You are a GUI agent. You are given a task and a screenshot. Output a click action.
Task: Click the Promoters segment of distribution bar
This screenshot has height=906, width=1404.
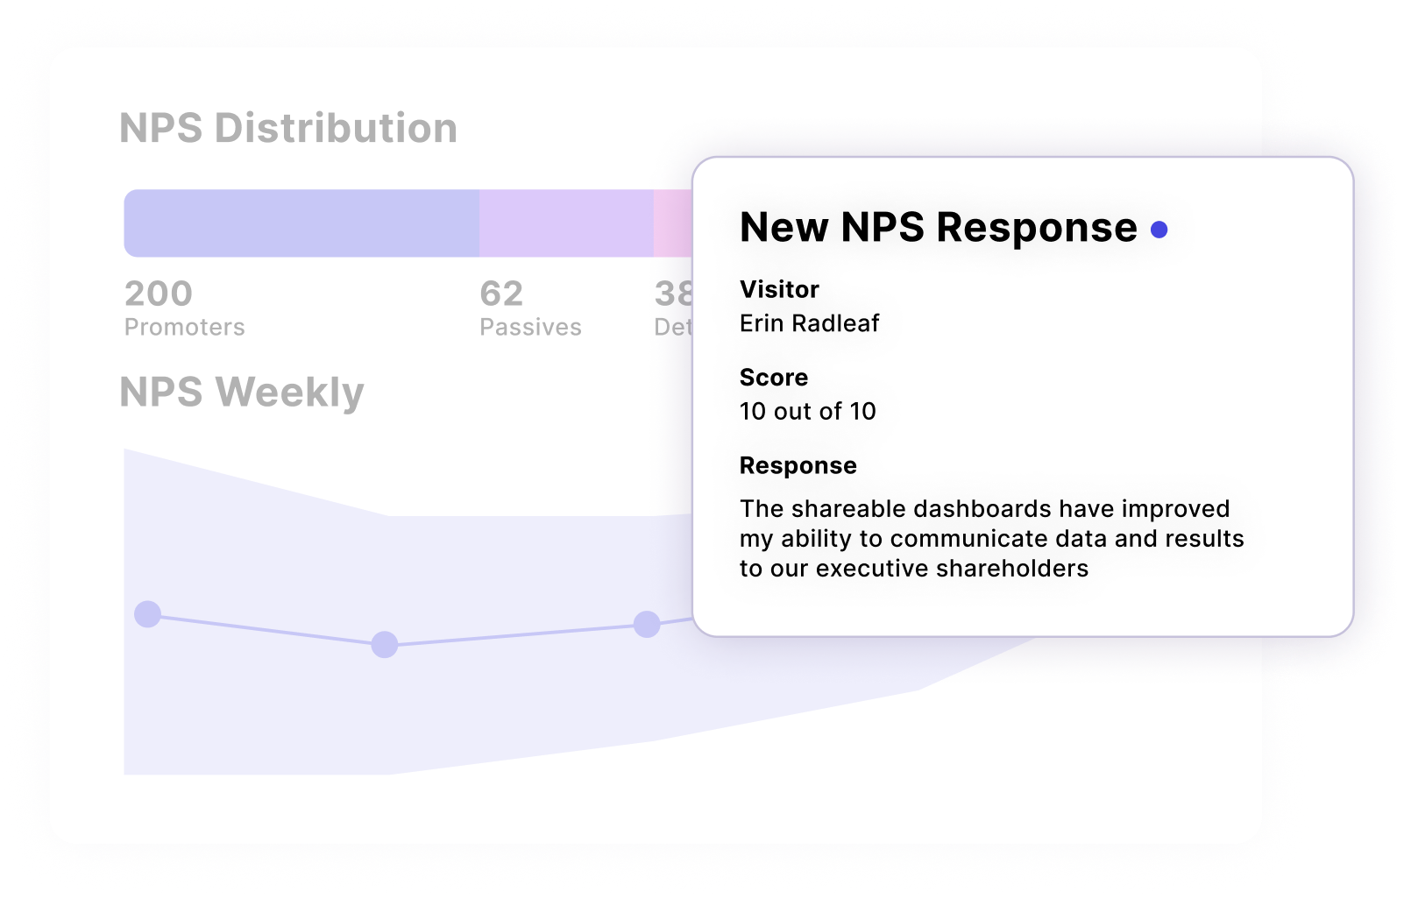pos(301,223)
